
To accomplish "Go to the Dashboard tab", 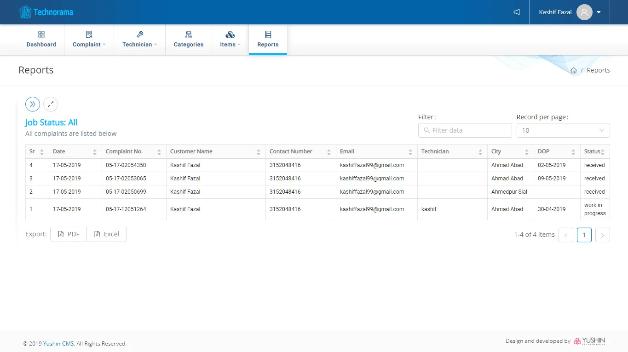I will click(41, 40).
